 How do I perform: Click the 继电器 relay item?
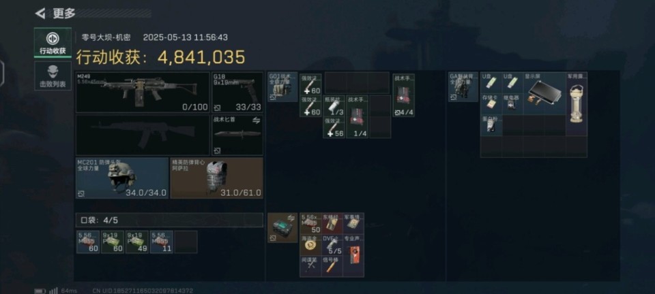[512, 104]
